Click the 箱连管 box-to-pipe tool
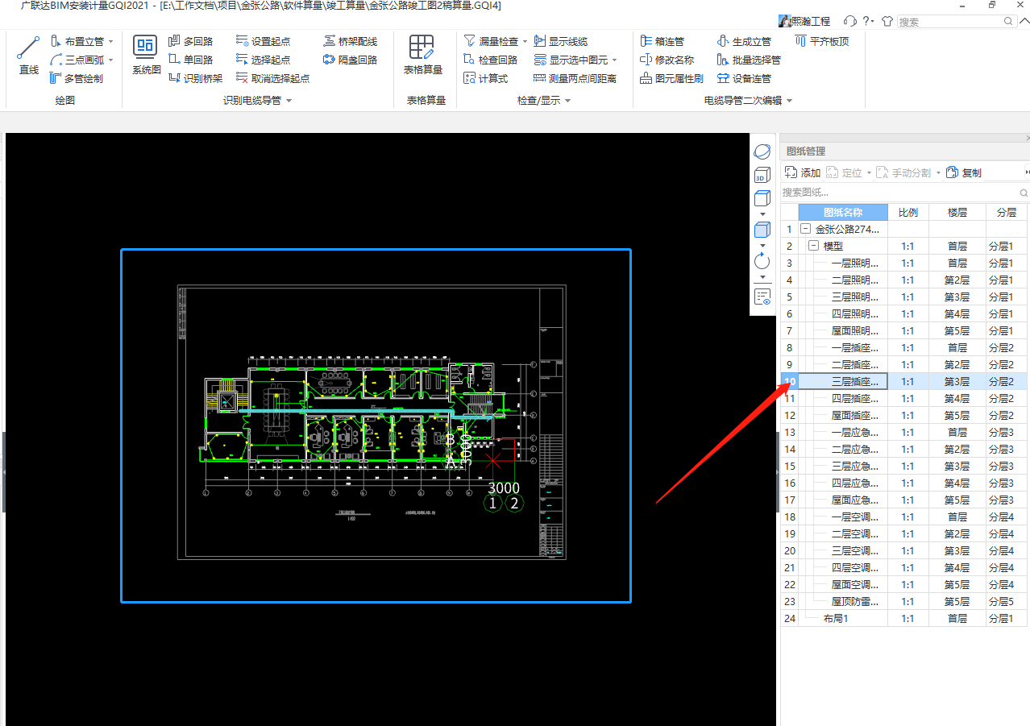Viewport: 1030px width, 726px height. pos(662,41)
